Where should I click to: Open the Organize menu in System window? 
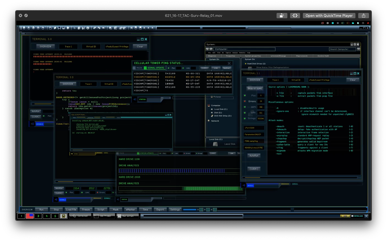pyautogui.click(x=212, y=56)
